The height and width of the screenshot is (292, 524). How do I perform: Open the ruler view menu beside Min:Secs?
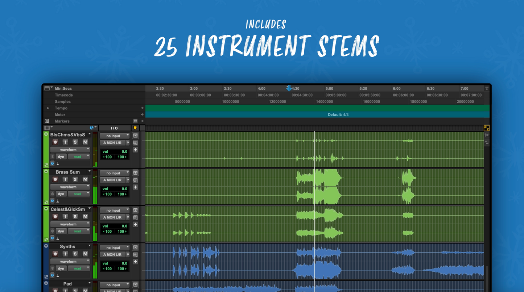47,88
